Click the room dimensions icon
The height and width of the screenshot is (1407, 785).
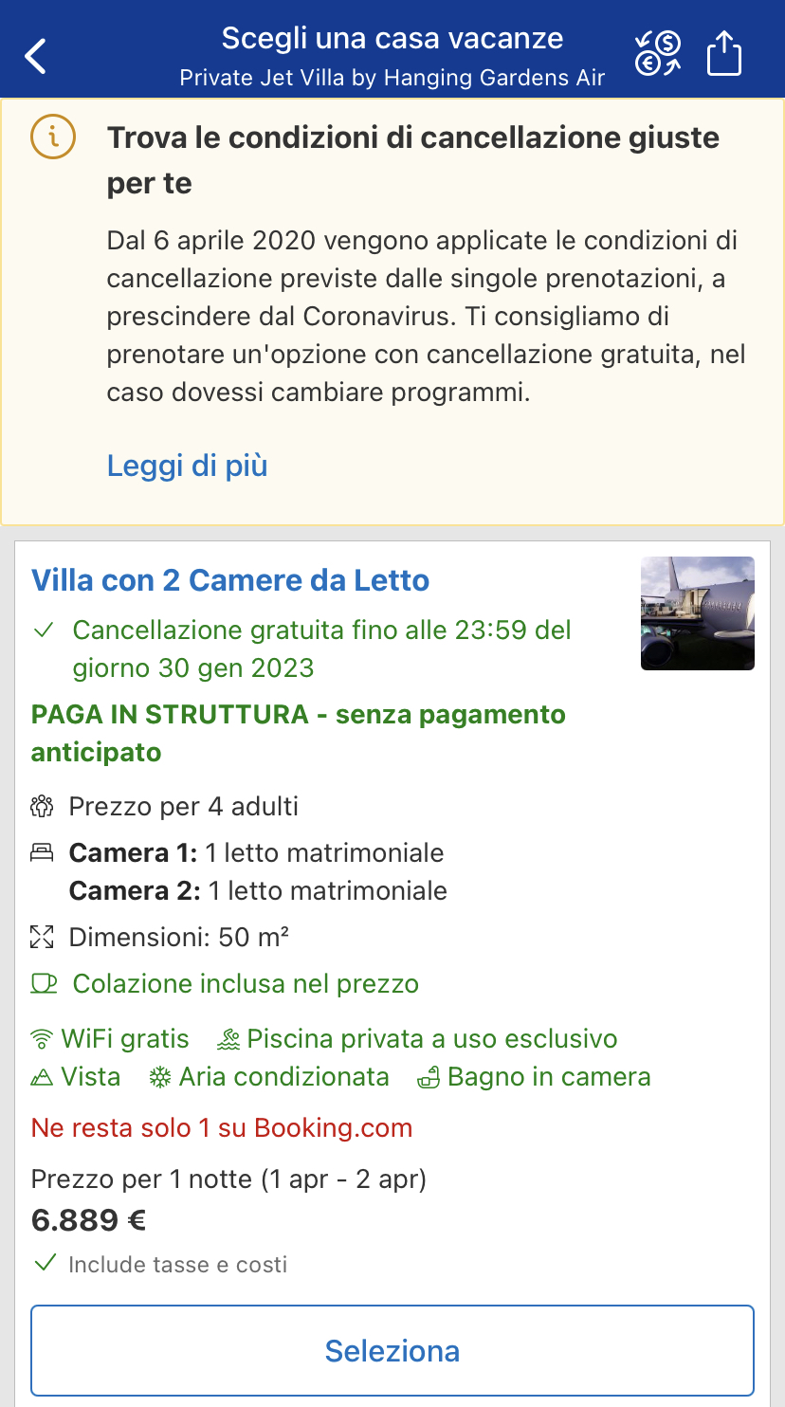click(x=42, y=938)
